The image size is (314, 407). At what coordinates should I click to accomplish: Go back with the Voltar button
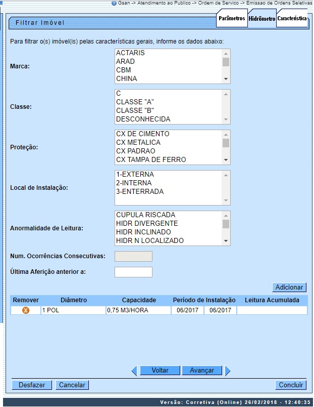click(160, 371)
